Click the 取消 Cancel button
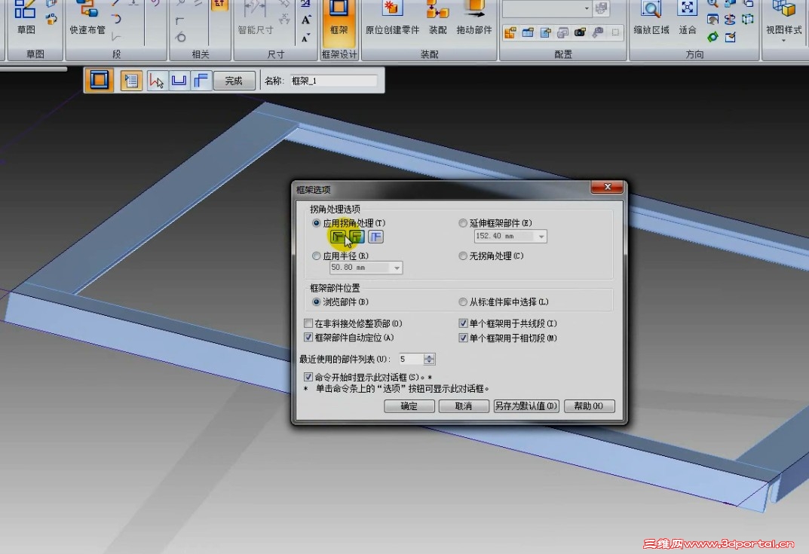This screenshot has height=554, width=809. point(464,406)
